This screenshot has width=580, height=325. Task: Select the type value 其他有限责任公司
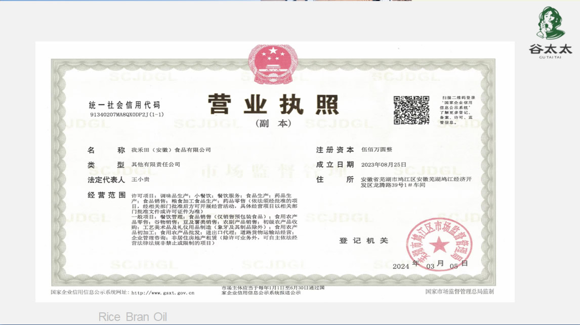156,164
